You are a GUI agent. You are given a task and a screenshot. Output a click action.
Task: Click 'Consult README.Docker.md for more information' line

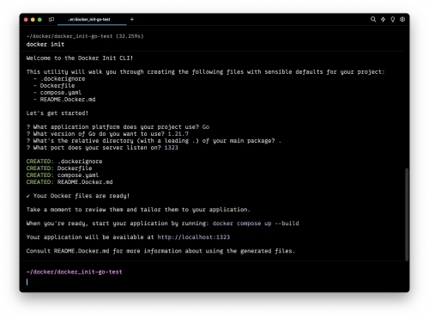(160, 251)
